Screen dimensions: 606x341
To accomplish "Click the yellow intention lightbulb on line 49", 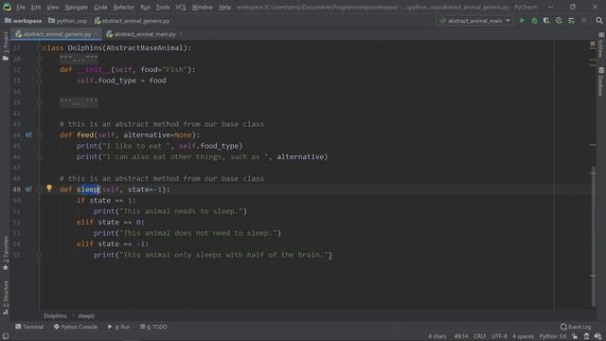I will (x=49, y=188).
